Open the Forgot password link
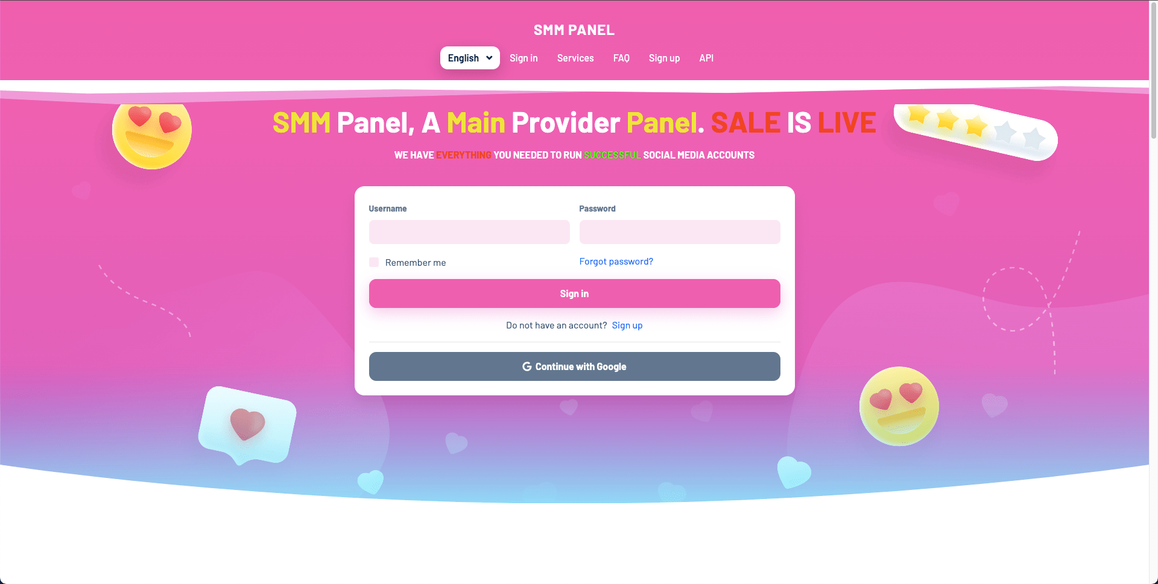Viewport: 1158px width, 584px height. point(616,262)
